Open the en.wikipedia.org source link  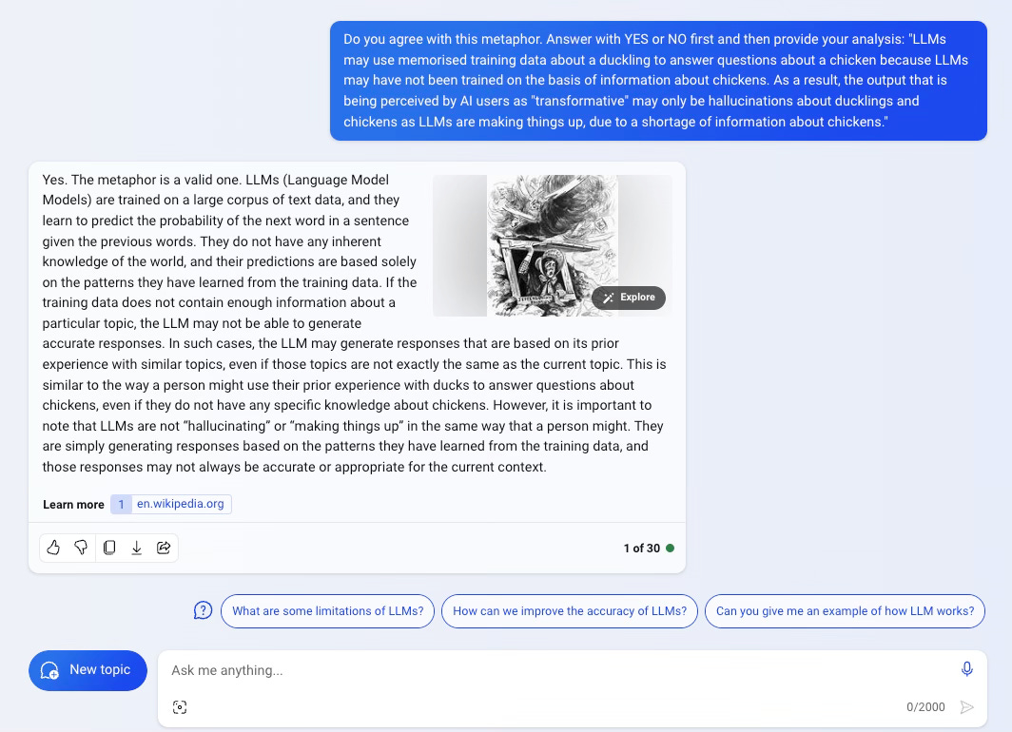pos(180,504)
